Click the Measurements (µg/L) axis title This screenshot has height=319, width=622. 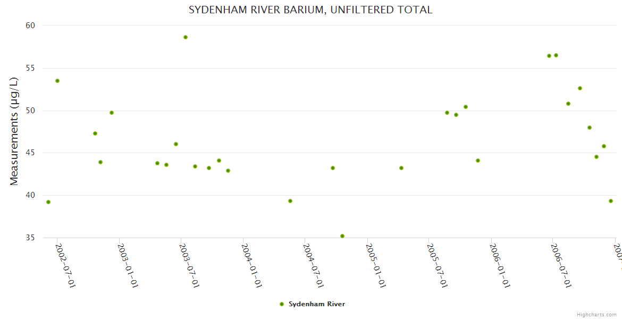coord(14,131)
